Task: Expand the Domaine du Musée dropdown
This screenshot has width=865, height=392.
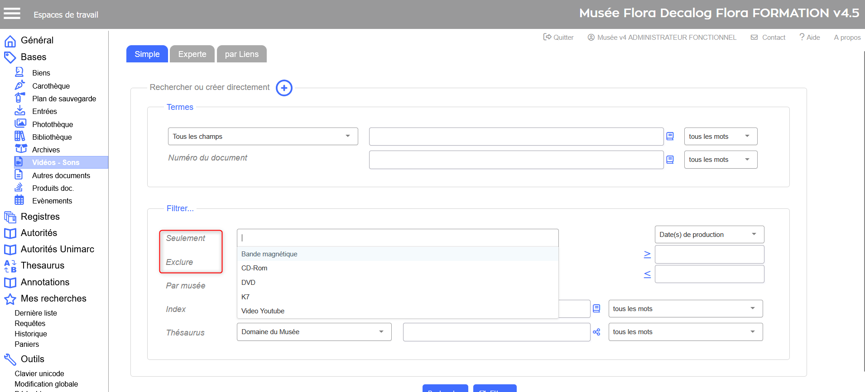Action: click(x=314, y=332)
